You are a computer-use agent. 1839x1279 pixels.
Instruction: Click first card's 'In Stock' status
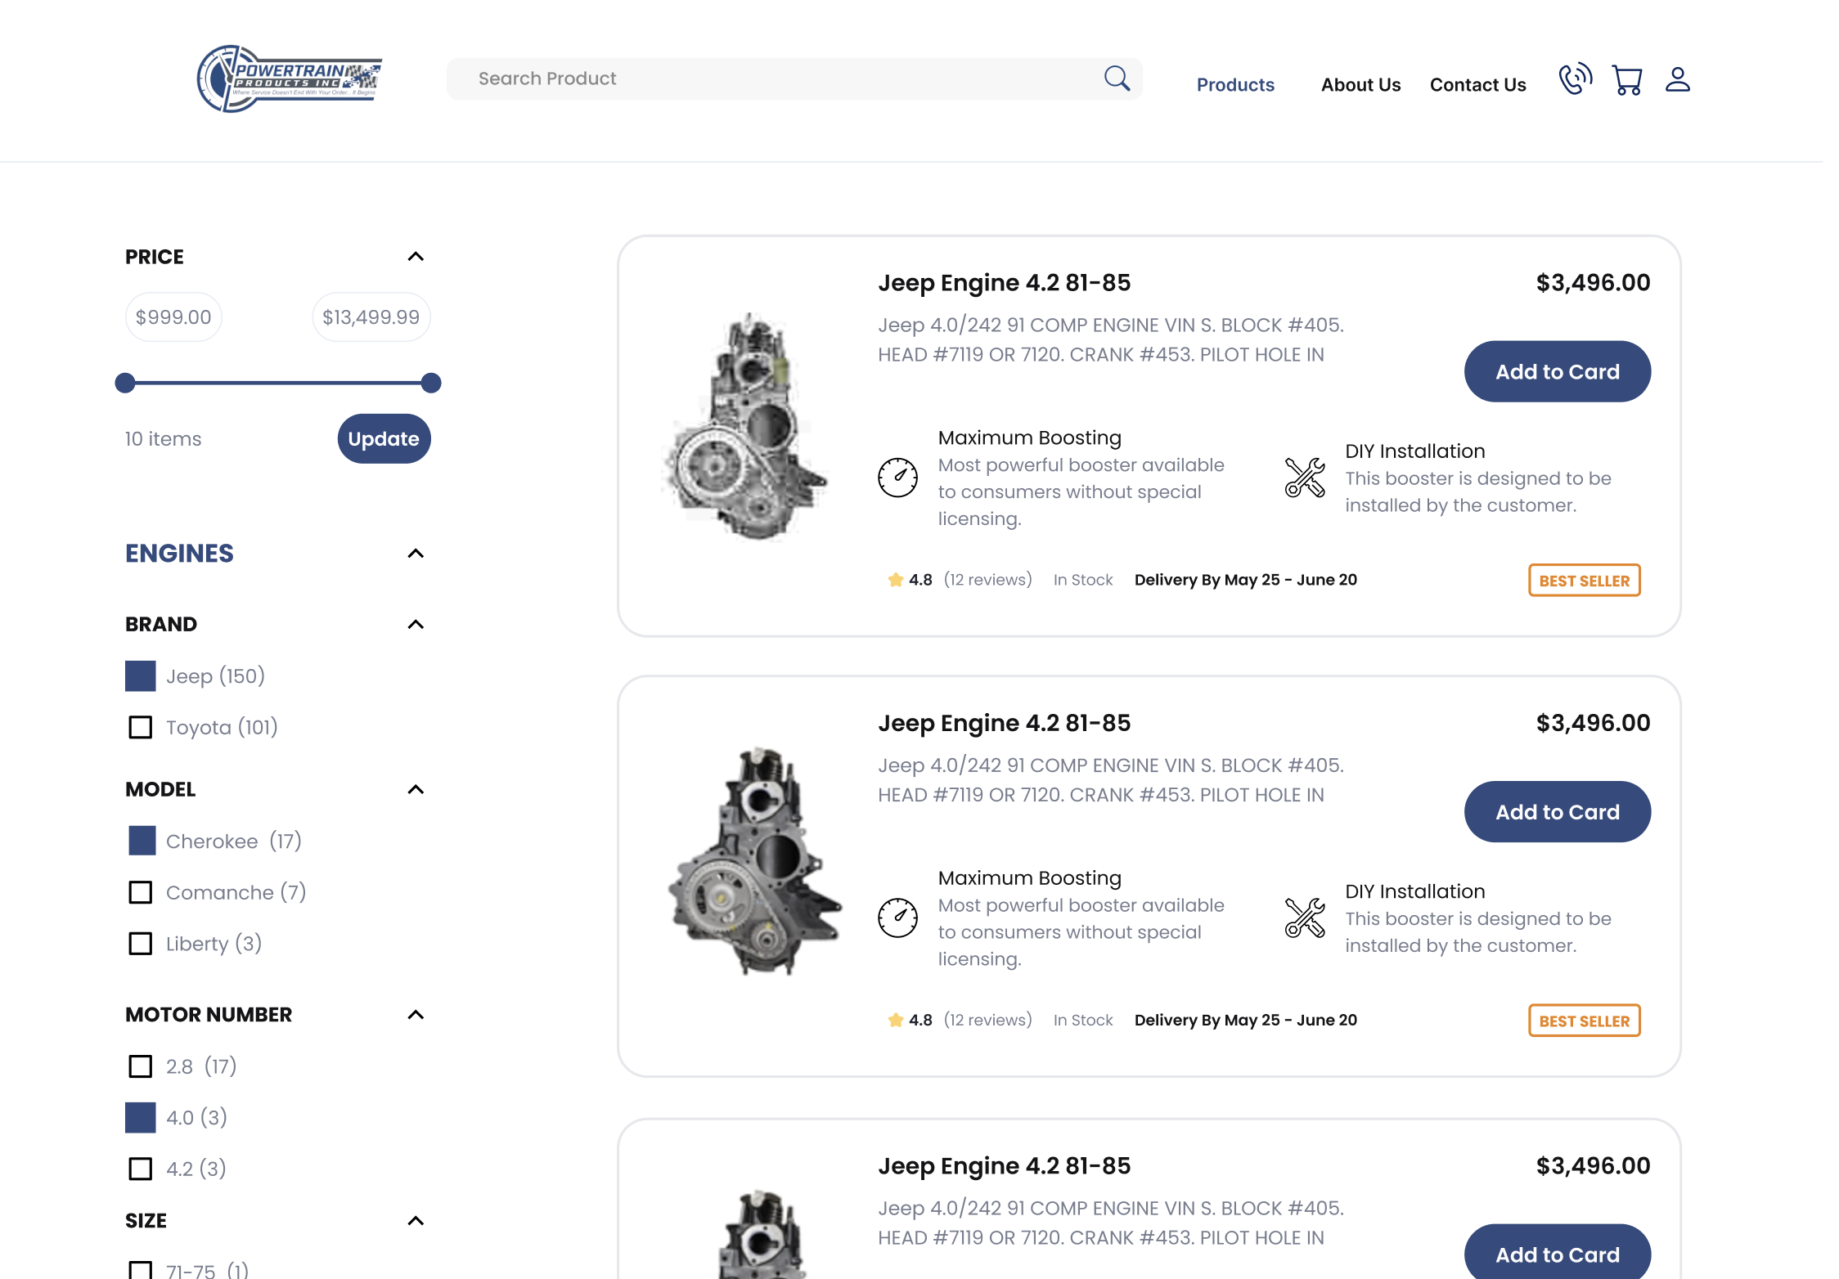[1083, 580]
